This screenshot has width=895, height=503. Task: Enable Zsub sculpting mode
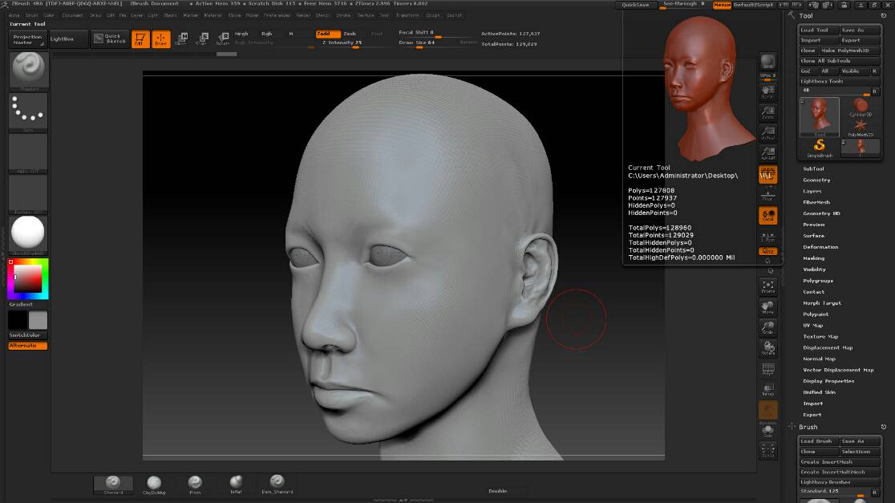[x=350, y=34]
